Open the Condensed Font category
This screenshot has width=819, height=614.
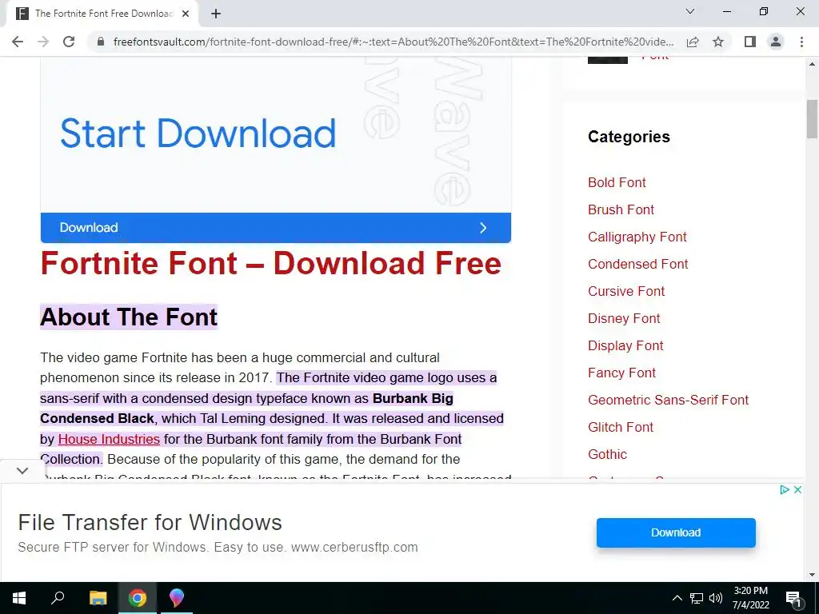[638, 264]
